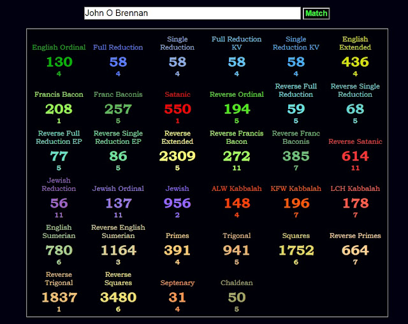The image size is (408, 324).
Task: Click the KFW Kabbalah cipher label
Action: click(x=296, y=188)
